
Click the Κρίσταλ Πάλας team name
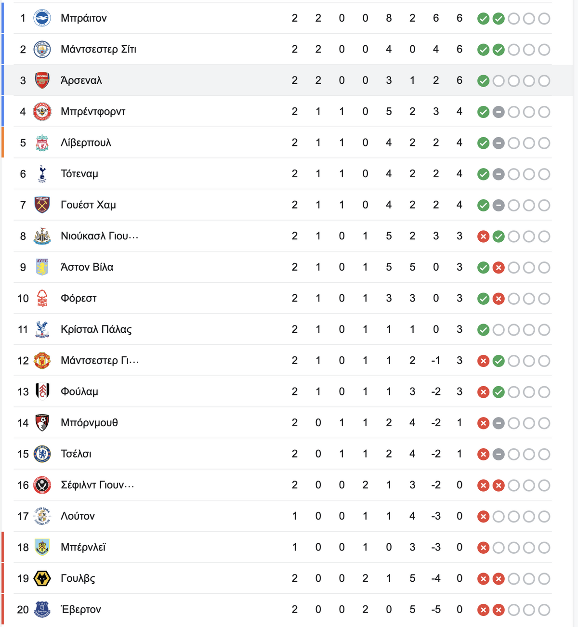[x=96, y=329]
